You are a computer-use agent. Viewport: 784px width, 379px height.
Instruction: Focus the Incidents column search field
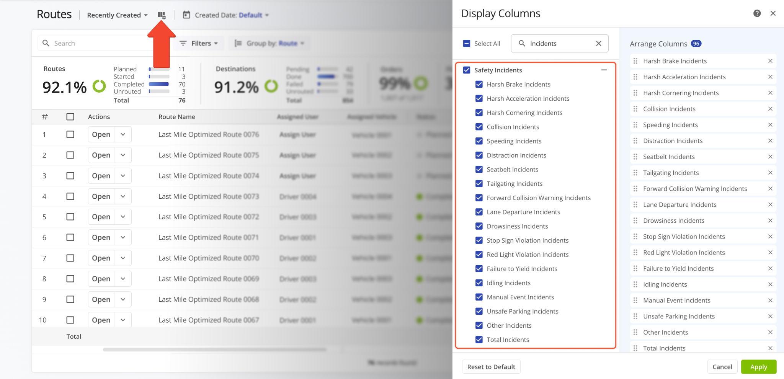pos(559,44)
